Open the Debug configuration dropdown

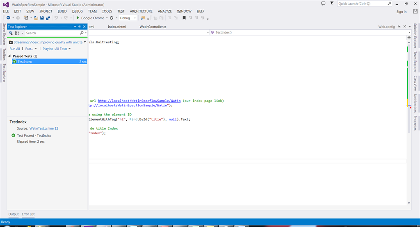tap(128, 18)
